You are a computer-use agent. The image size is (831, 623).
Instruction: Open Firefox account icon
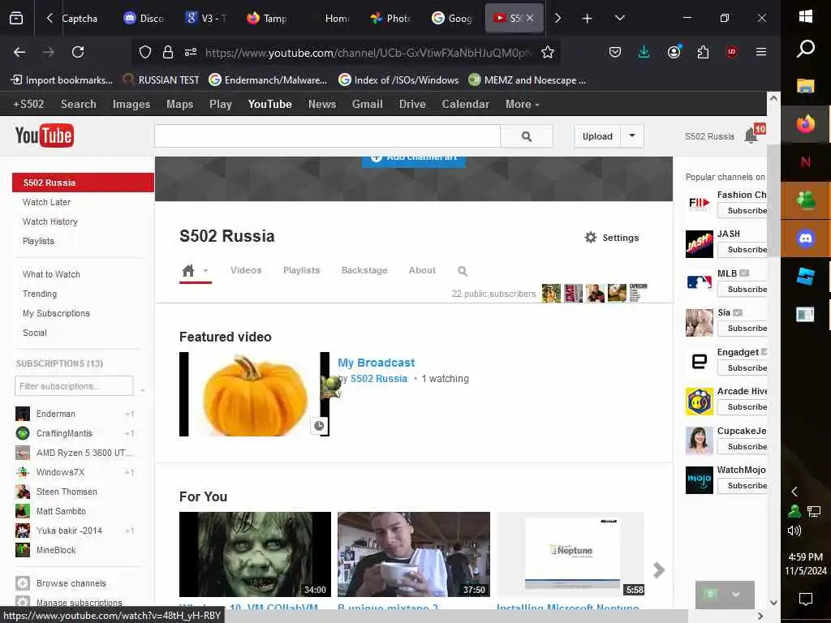[x=674, y=52]
